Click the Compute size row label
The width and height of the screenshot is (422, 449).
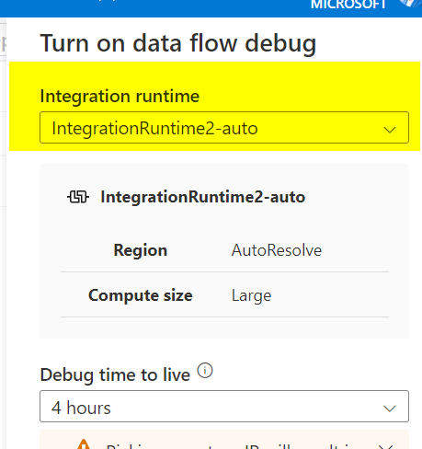[141, 295]
